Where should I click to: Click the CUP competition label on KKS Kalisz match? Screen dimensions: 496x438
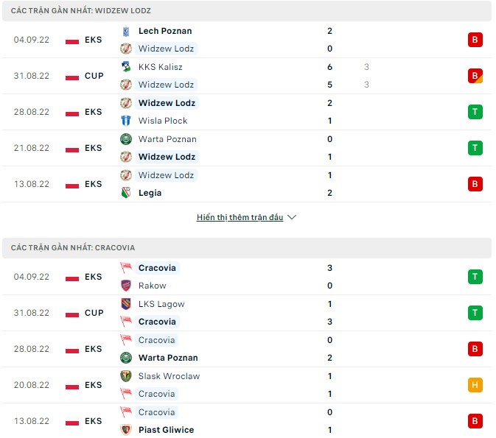(94, 76)
